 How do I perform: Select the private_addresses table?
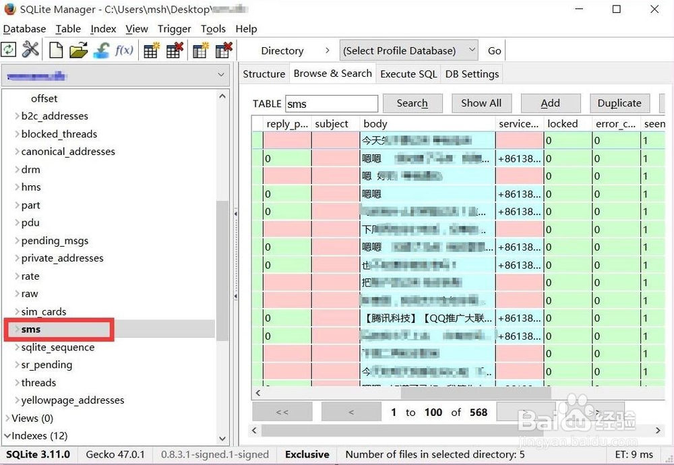(62, 258)
